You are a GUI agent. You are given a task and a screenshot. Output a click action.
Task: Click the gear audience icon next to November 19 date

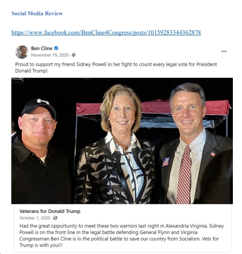74,55
